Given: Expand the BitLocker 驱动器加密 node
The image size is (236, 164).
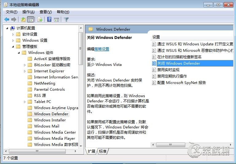Looking at the screenshot, I should (x=25, y=65).
